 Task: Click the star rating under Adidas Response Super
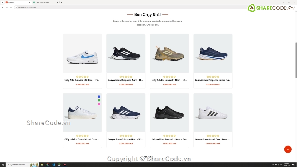click(x=213, y=77)
